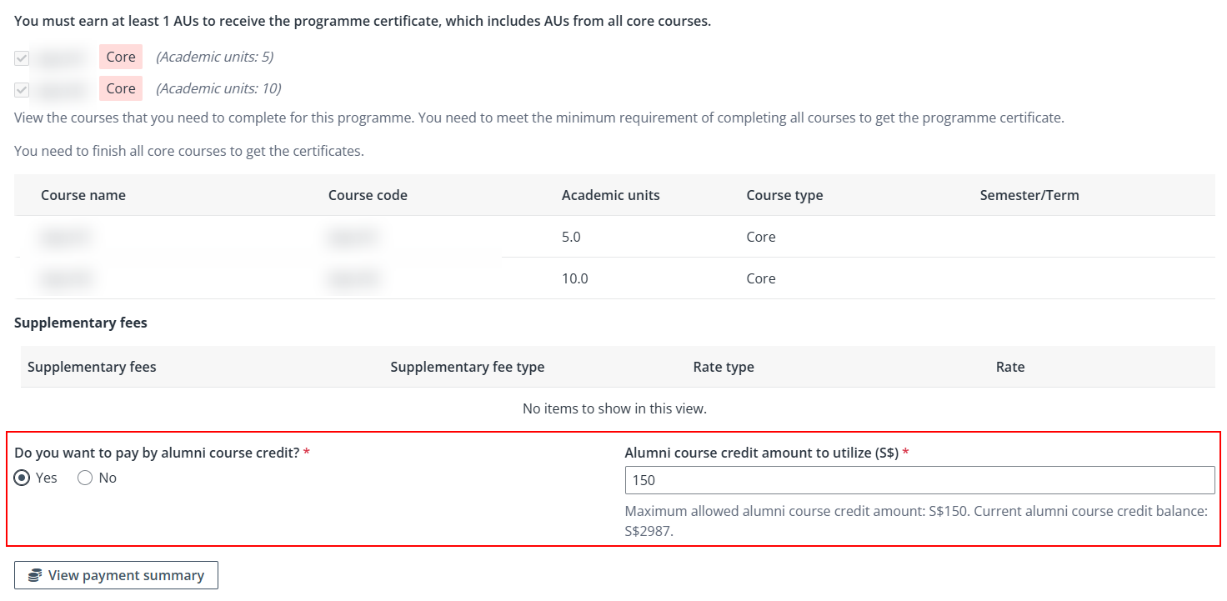Click the Core badge beside the second course
The height and width of the screenshot is (601, 1227).
[120, 88]
